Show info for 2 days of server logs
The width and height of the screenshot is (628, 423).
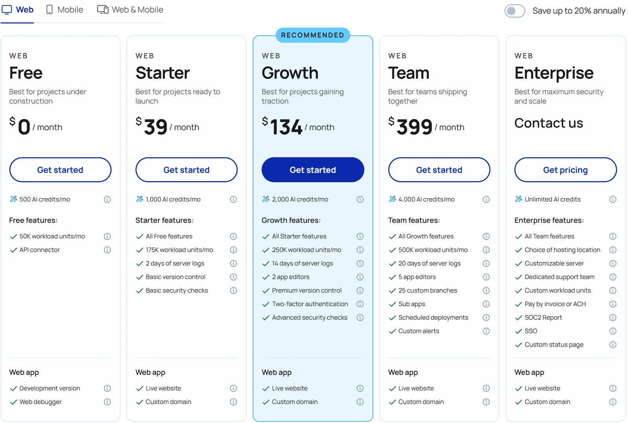coord(234,263)
